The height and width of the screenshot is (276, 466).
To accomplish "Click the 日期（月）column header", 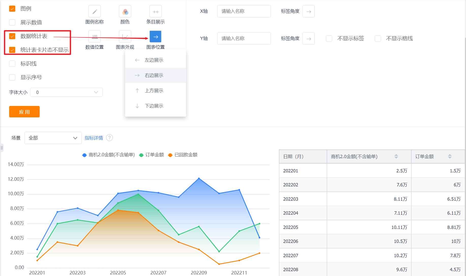I will (303, 156).
